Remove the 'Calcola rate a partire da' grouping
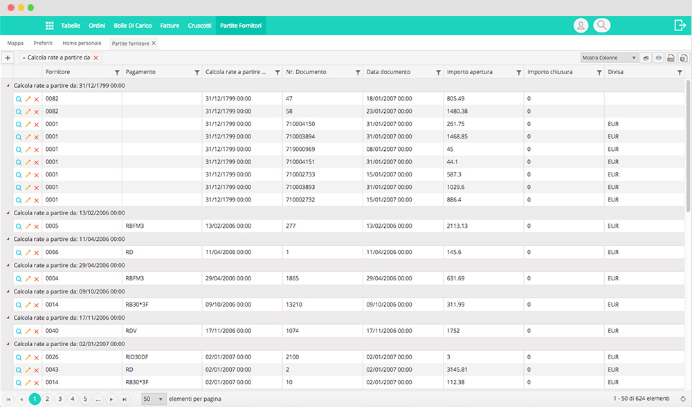 coord(95,58)
